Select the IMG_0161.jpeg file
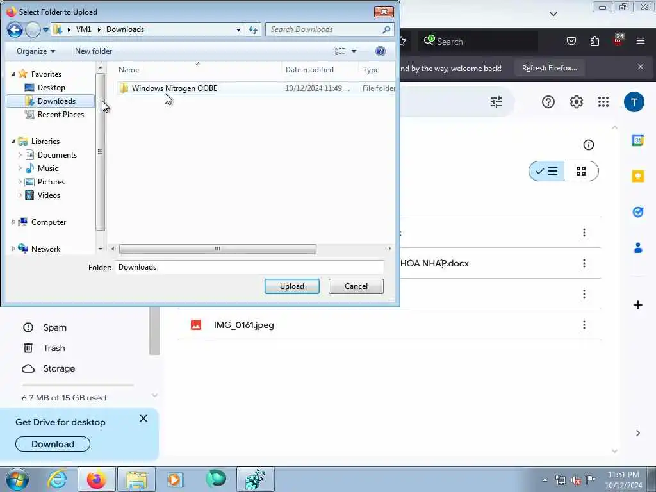 (x=389, y=325)
